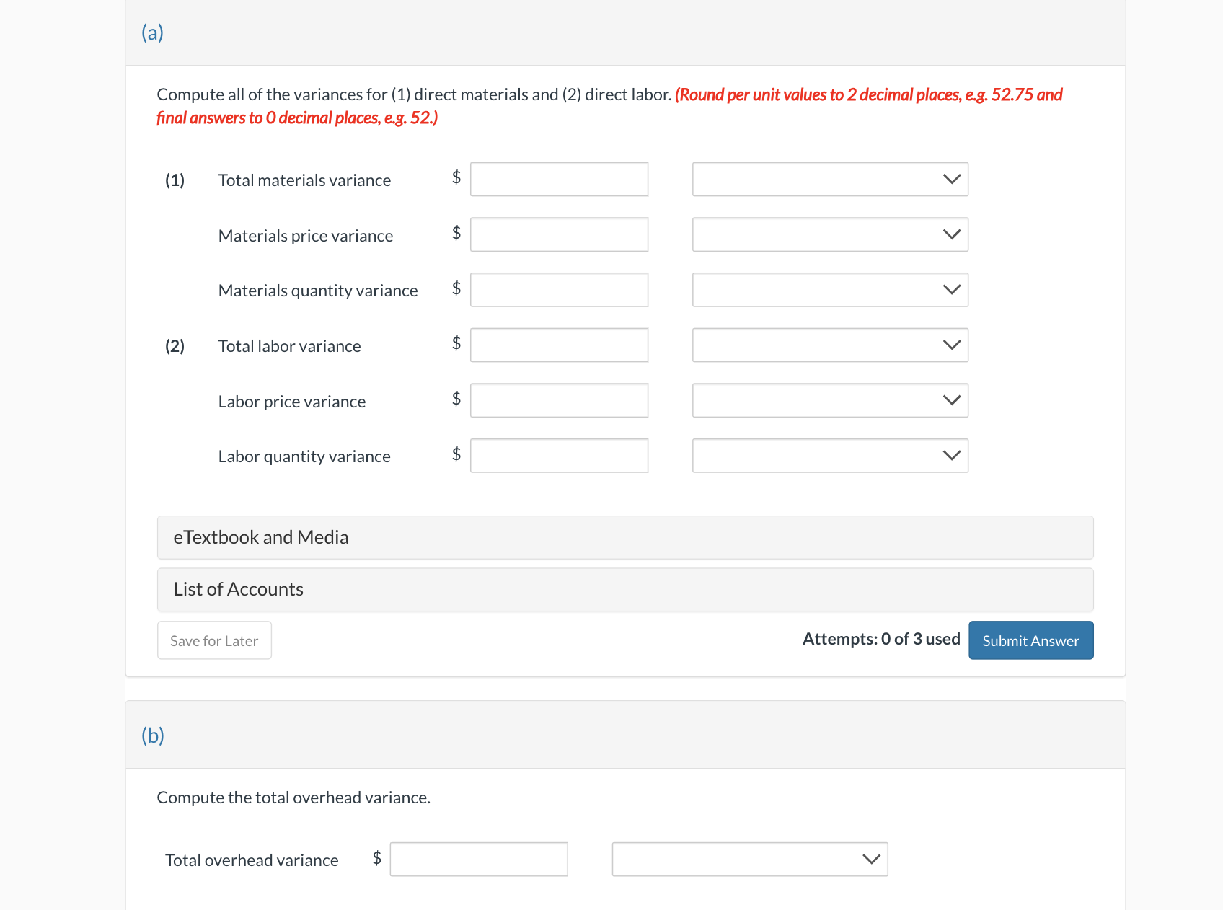Click the Labor price variance amount box
Screen dimensions: 1223x910
coord(559,399)
